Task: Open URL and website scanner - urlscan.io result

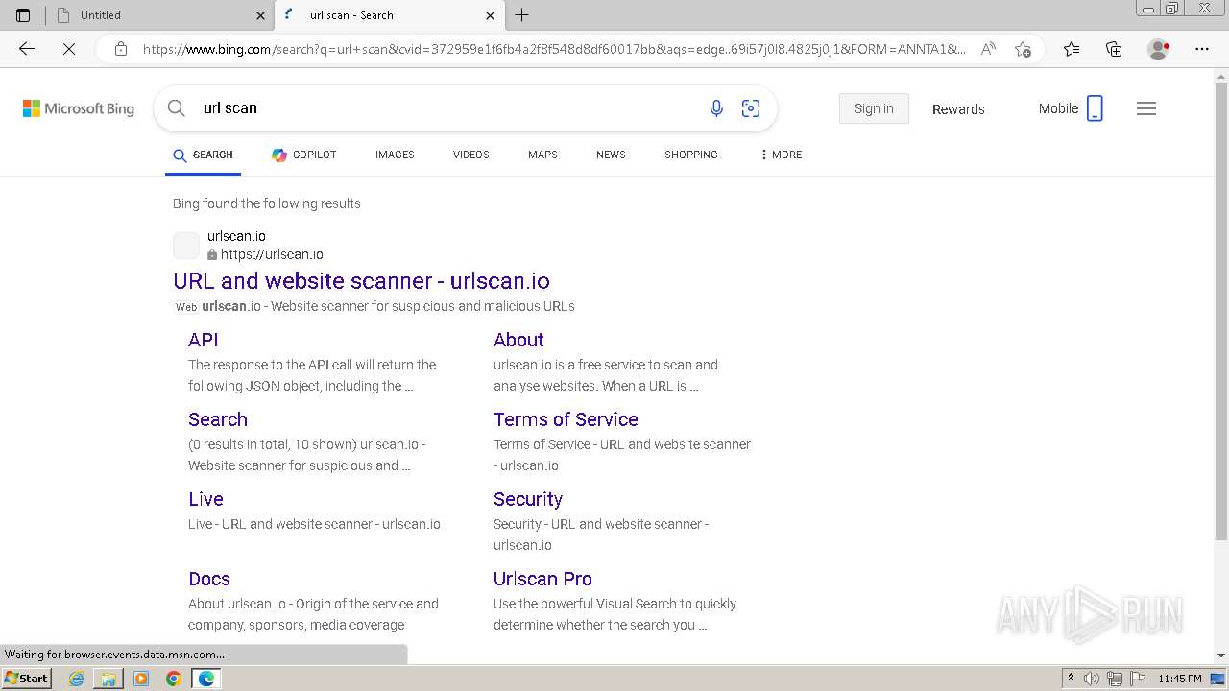Action: [361, 281]
